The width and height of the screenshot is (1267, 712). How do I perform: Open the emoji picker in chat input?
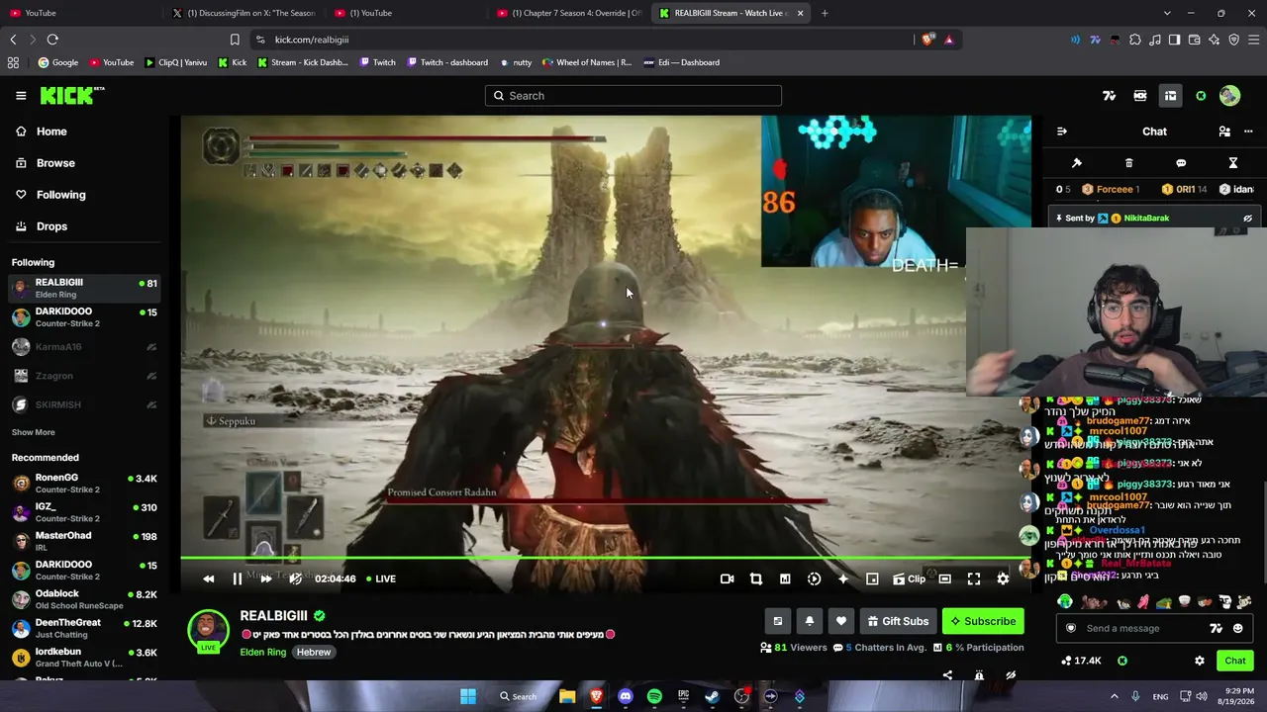click(1237, 629)
